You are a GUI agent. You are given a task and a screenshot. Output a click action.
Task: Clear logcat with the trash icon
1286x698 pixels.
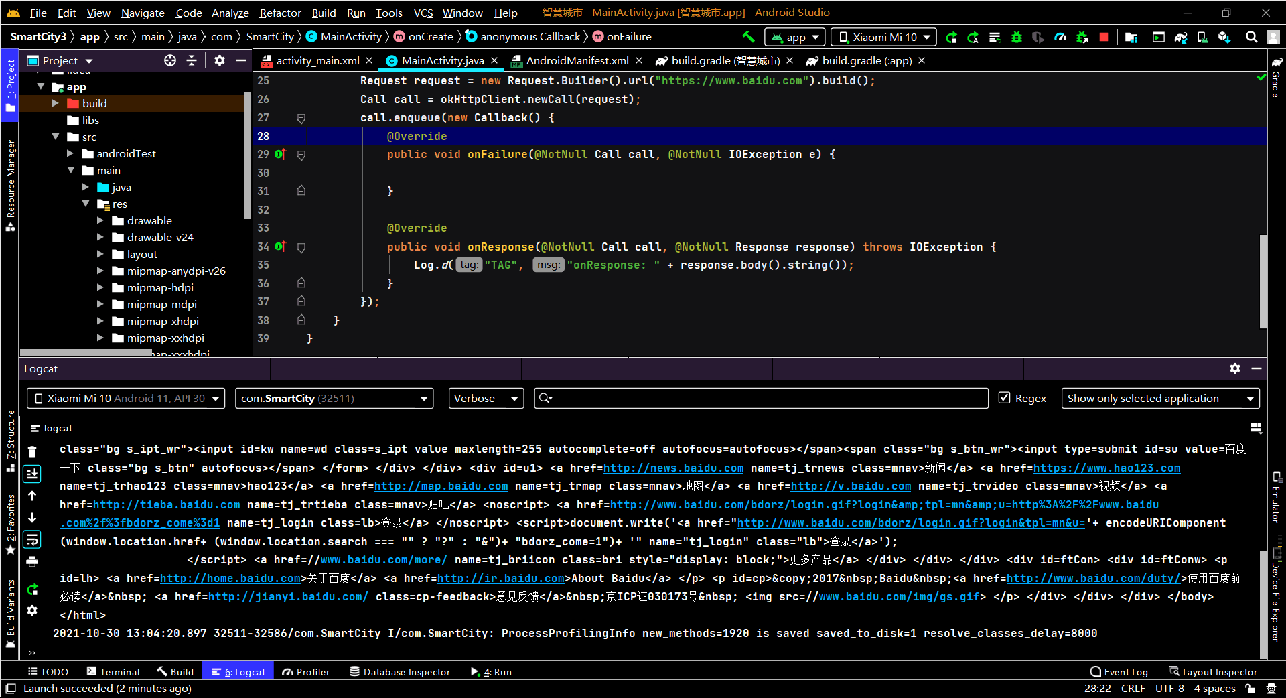(32, 451)
